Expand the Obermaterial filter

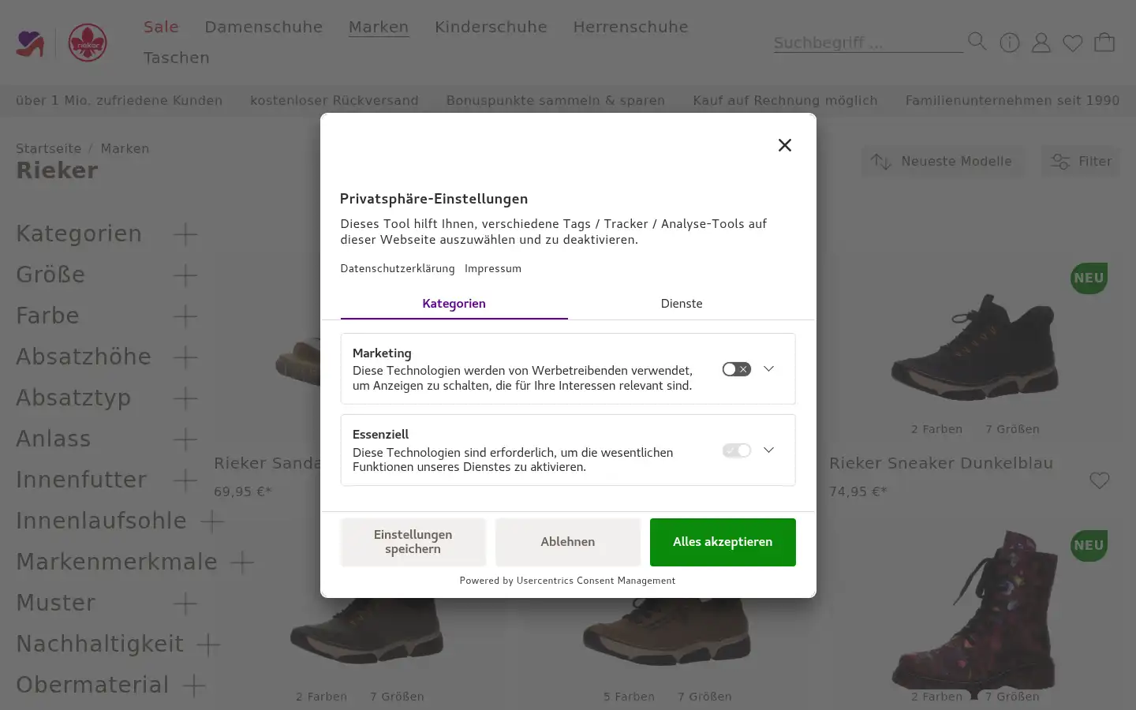[x=194, y=686]
